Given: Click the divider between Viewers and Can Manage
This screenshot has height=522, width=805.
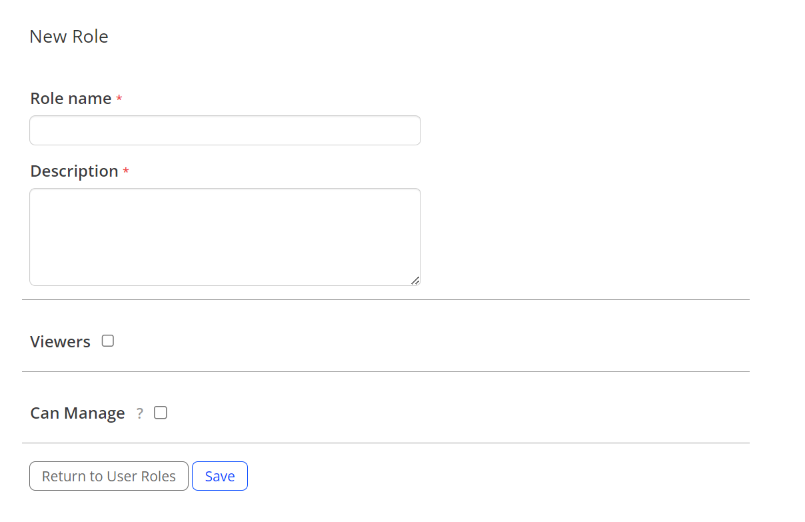Looking at the screenshot, I should [385, 371].
